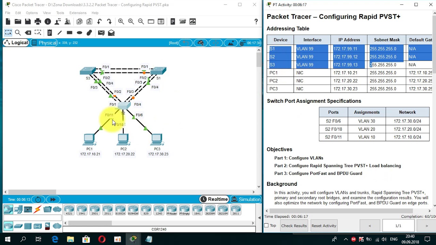This screenshot has height=245, width=436.
Task: Reset zoom with the middle magnifier icon
Action: click(x=131, y=22)
